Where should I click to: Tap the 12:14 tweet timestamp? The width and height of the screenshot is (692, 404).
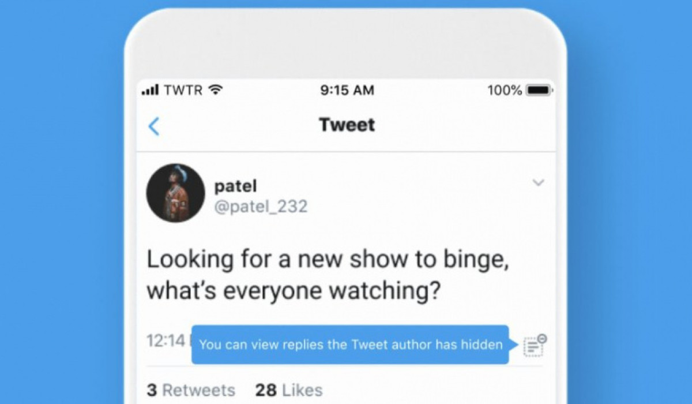166,341
